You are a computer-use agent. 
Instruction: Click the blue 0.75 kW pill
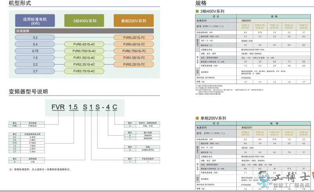(35, 51)
